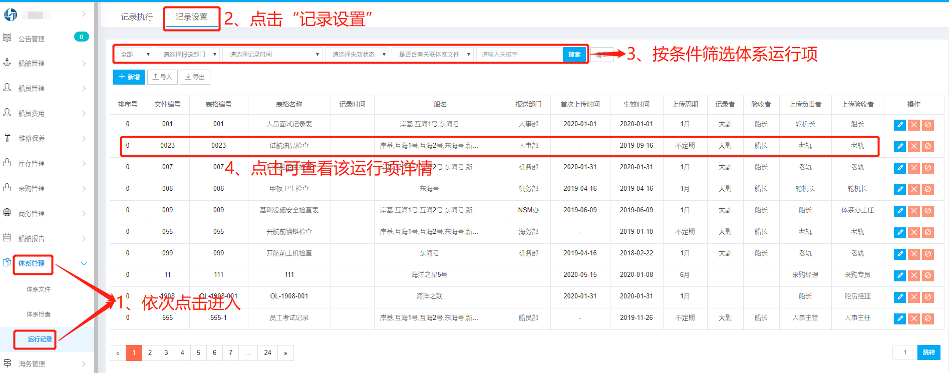Delete the 试航油品检查 record with X icon

point(913,146)
